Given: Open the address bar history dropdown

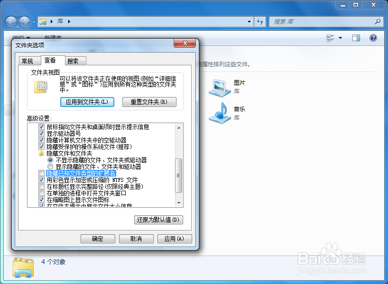Looking at the screenshot, I should coord(249,22).
